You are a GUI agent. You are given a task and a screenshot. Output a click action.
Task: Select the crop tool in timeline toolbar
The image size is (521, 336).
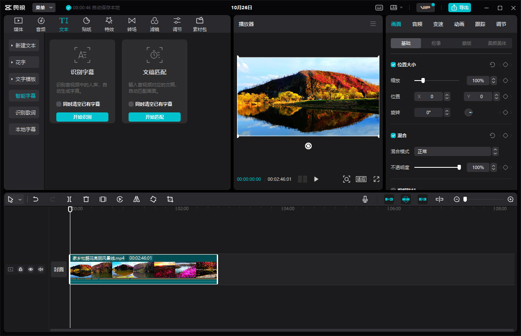point(170,199)
